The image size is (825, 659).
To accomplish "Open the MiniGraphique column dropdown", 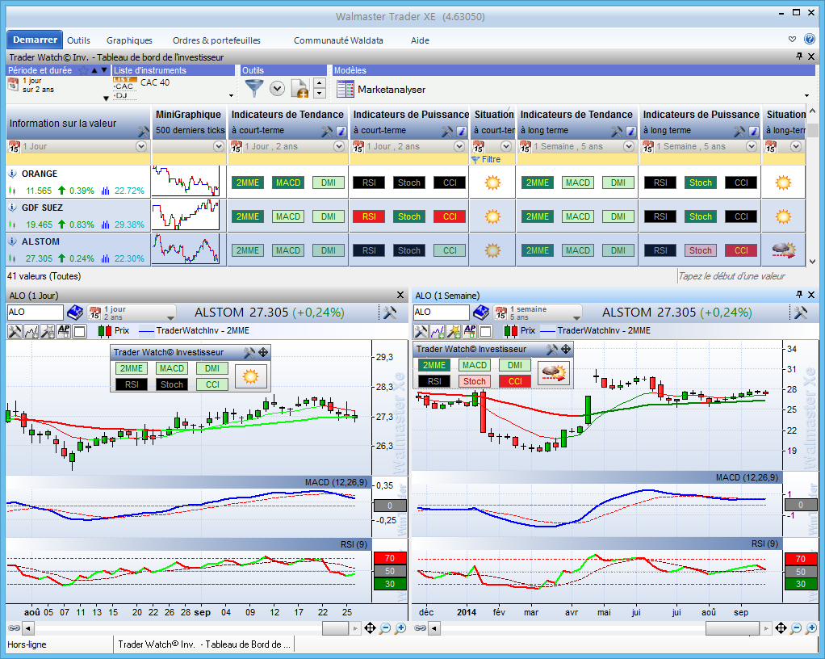I will (x=219, y=146).
